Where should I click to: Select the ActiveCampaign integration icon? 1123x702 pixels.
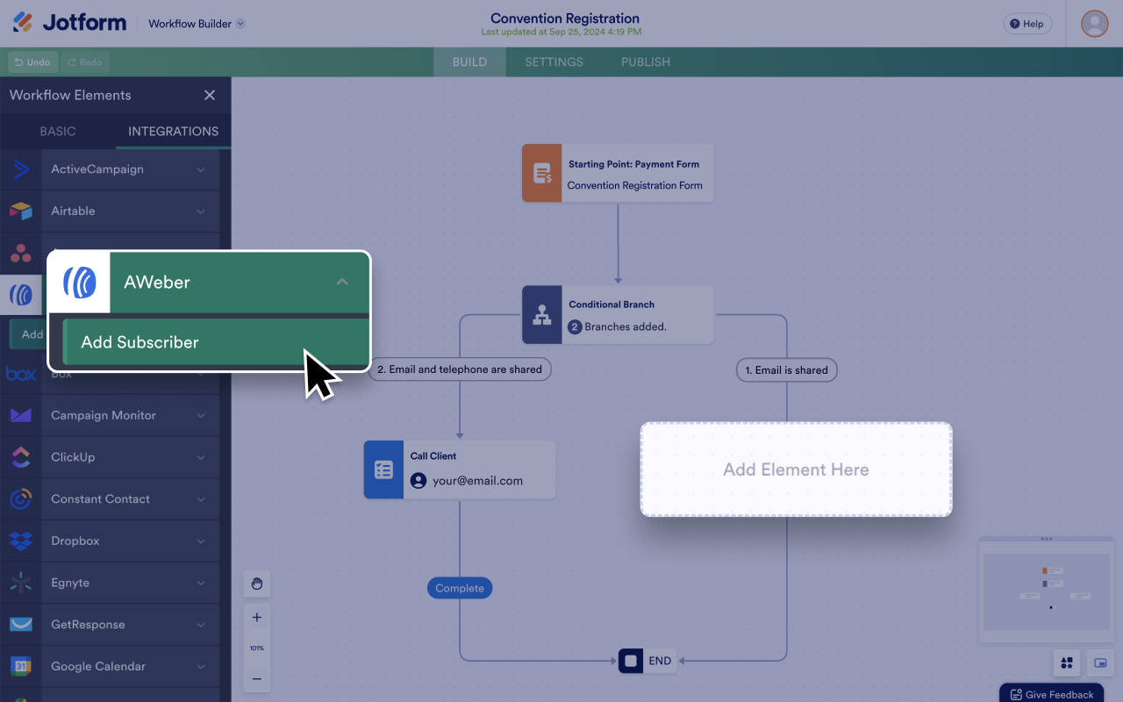(x=21, y=169)
